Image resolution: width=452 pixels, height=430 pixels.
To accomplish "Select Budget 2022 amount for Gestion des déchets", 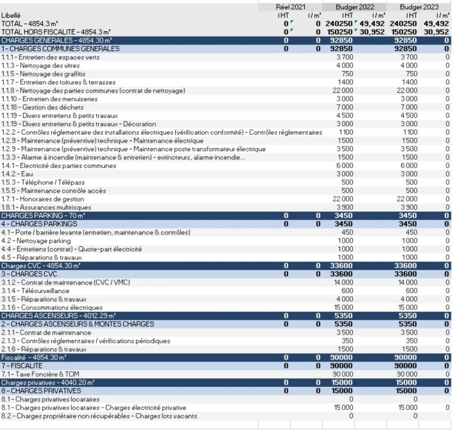I will coord(345,107).
